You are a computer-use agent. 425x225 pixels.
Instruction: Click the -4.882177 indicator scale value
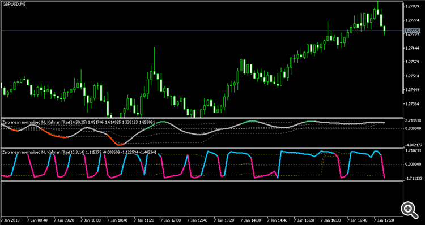tap(414, 145)
